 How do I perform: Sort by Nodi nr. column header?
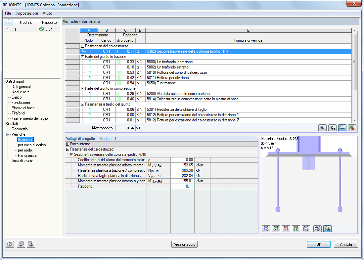point(26,22)
